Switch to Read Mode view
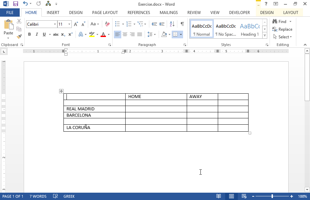This screenshot has width=310, height=200. pos(218,196)
